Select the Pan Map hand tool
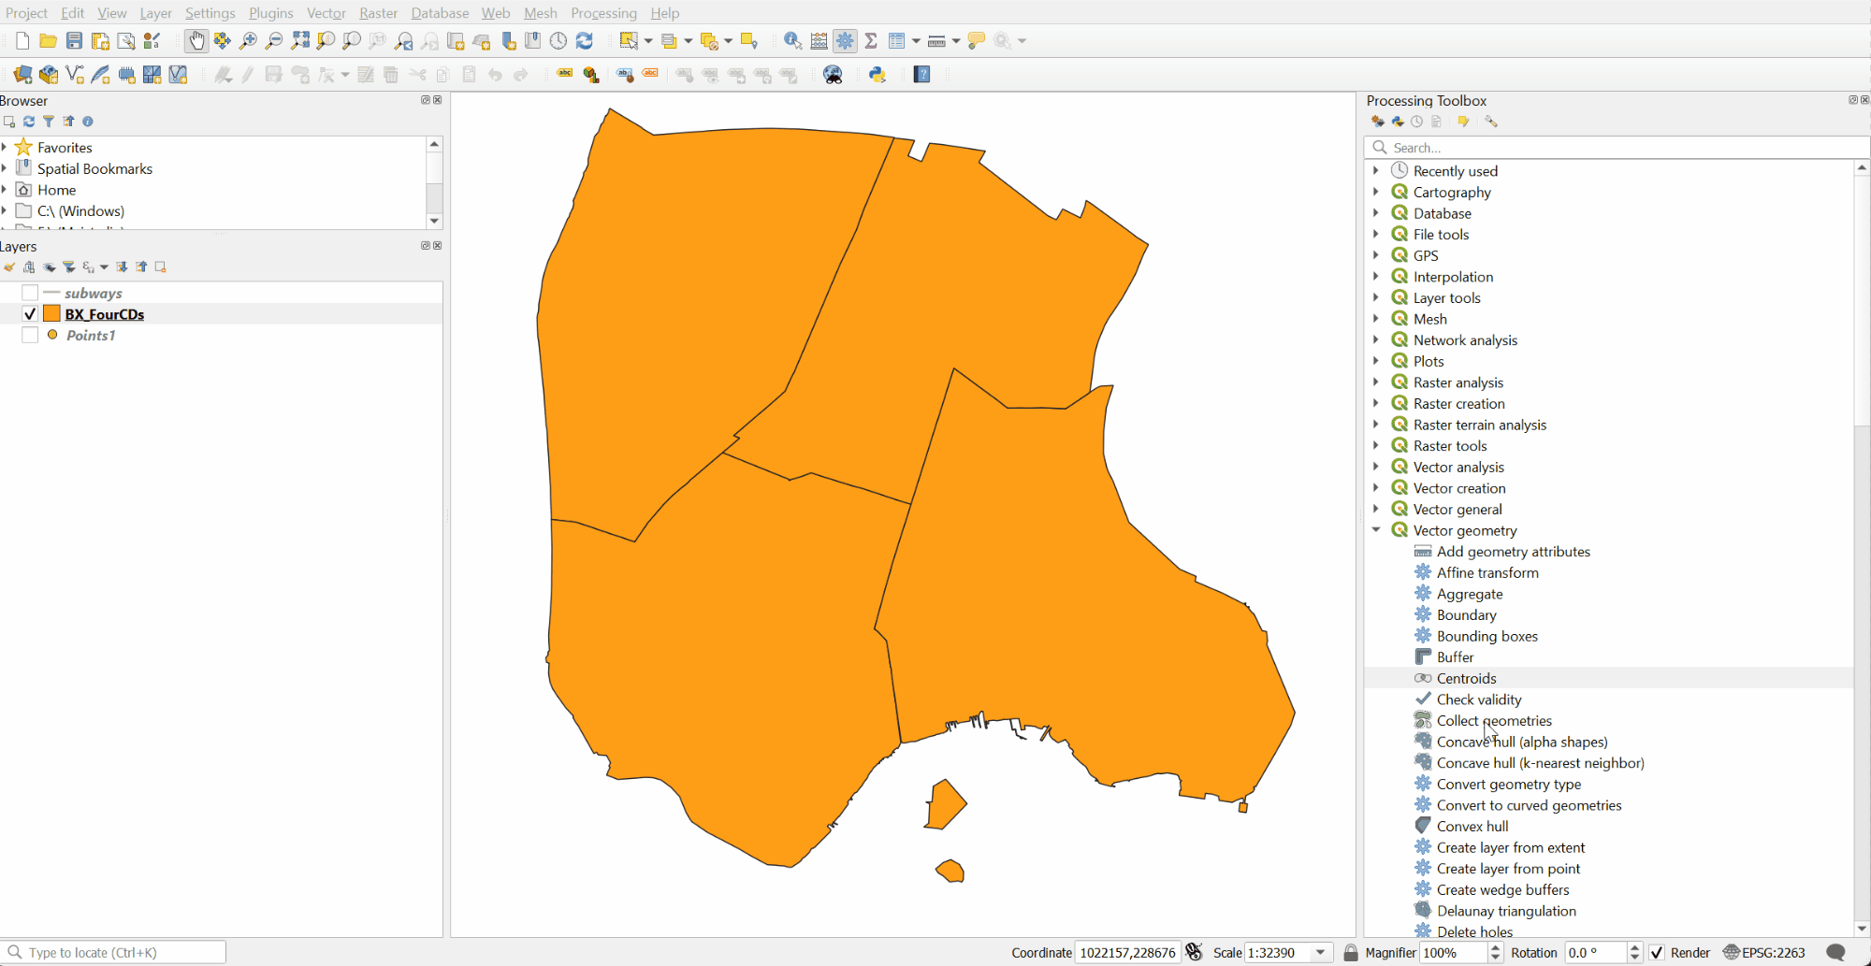Viewport: 1871px width, 966px height. [196, 40]
